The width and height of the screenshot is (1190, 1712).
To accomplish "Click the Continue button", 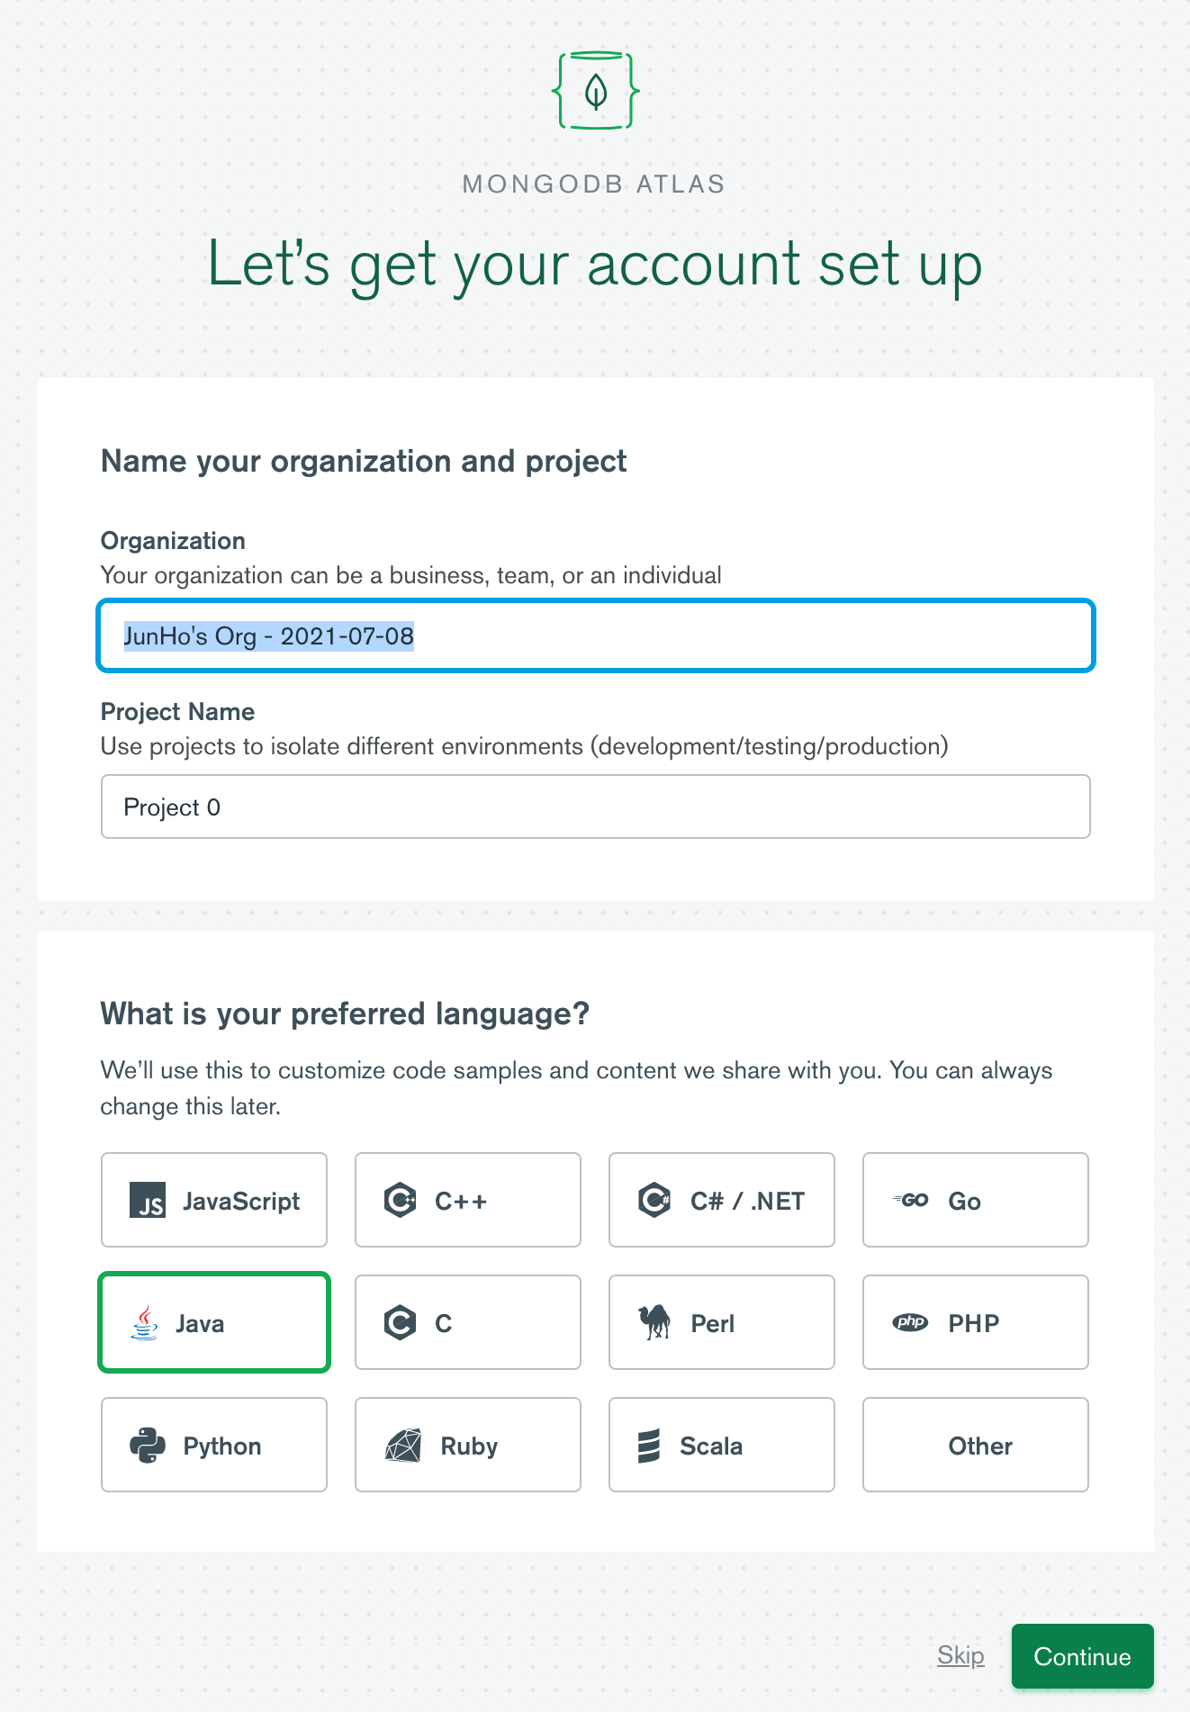I will pyautogui.click(x=1083, y=1656).
